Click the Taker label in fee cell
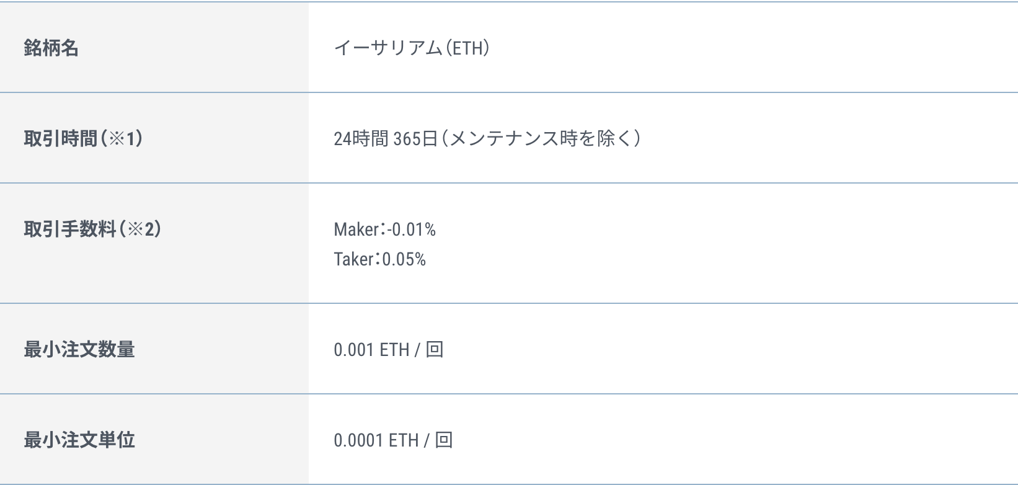1018x485 pixels. [353, 259]
